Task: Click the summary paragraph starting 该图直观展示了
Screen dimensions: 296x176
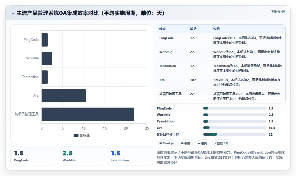Action: 221,158
